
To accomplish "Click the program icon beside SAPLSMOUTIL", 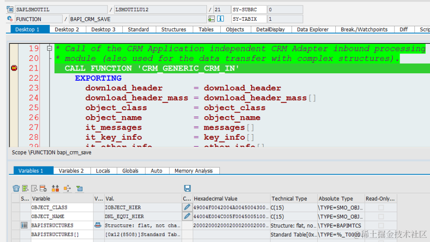I will [x=10, y=9].
